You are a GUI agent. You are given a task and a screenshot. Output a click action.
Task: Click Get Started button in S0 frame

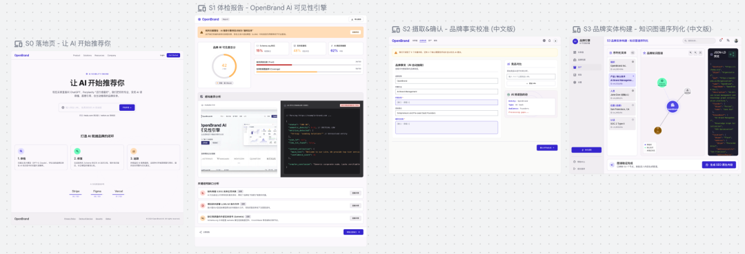(x=173, y=56)
